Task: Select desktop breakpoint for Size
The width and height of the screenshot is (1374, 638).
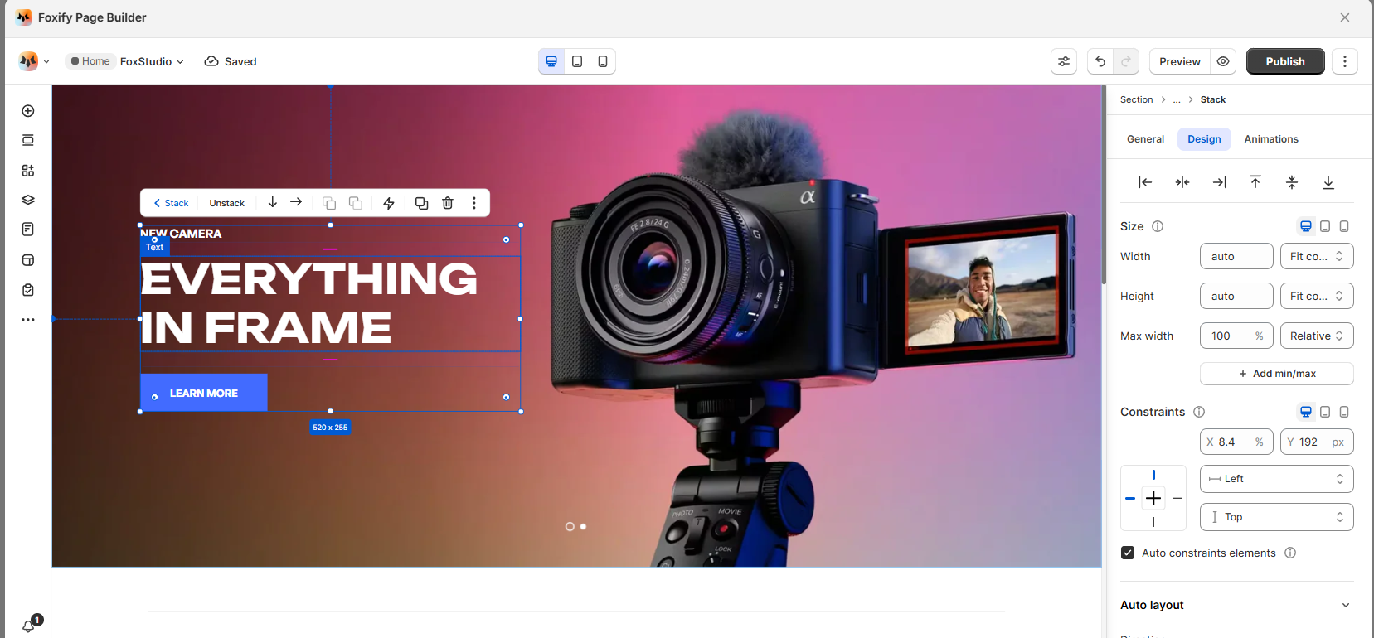Action: click(1306, 226)
